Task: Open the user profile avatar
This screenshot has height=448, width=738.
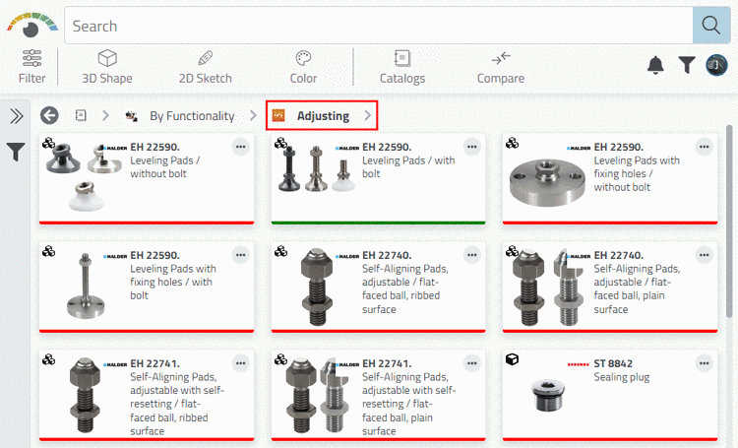Action: [716, 65]
